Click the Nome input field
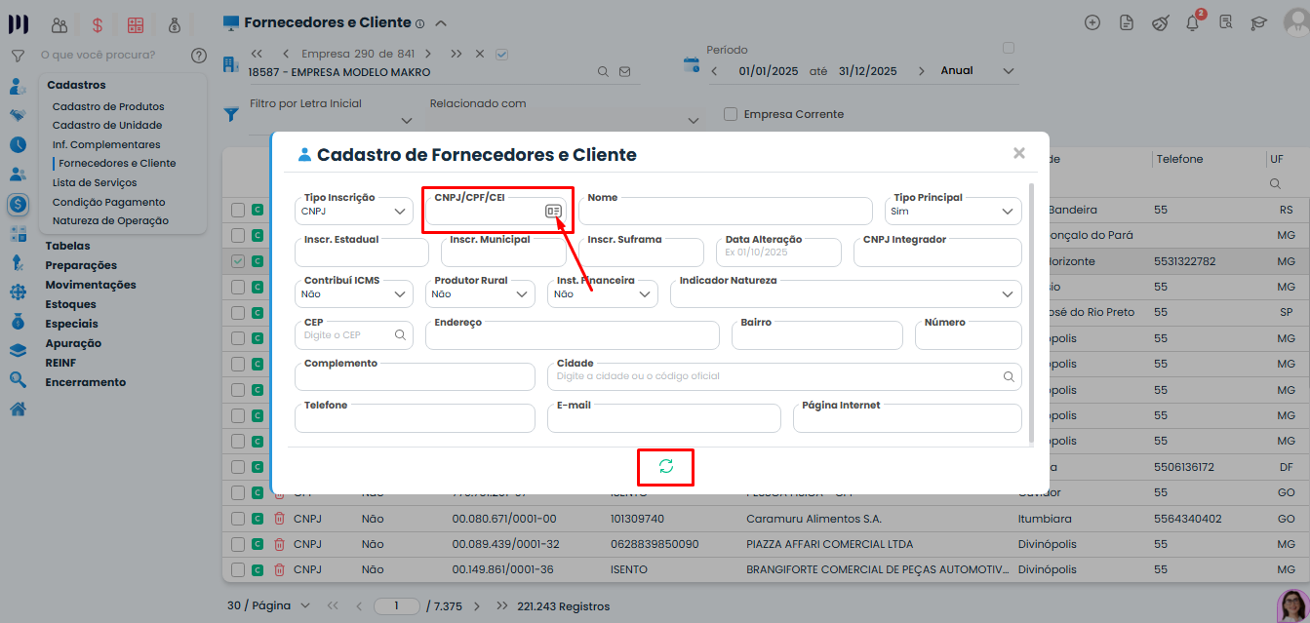The height and width of the screenshot is (623, 1310). [726, 211]
